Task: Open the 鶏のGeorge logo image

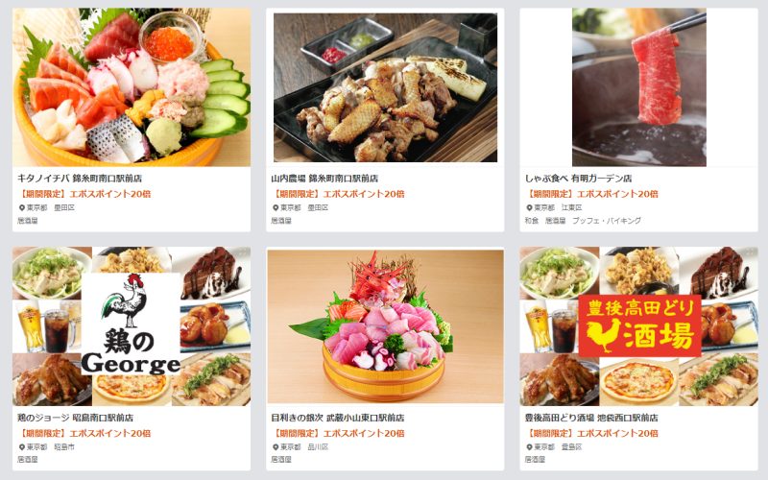Action: coord(132,326)
